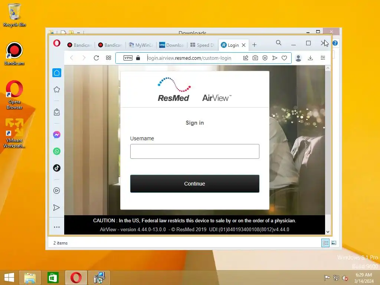Click the Username input field

click(194, 151)
